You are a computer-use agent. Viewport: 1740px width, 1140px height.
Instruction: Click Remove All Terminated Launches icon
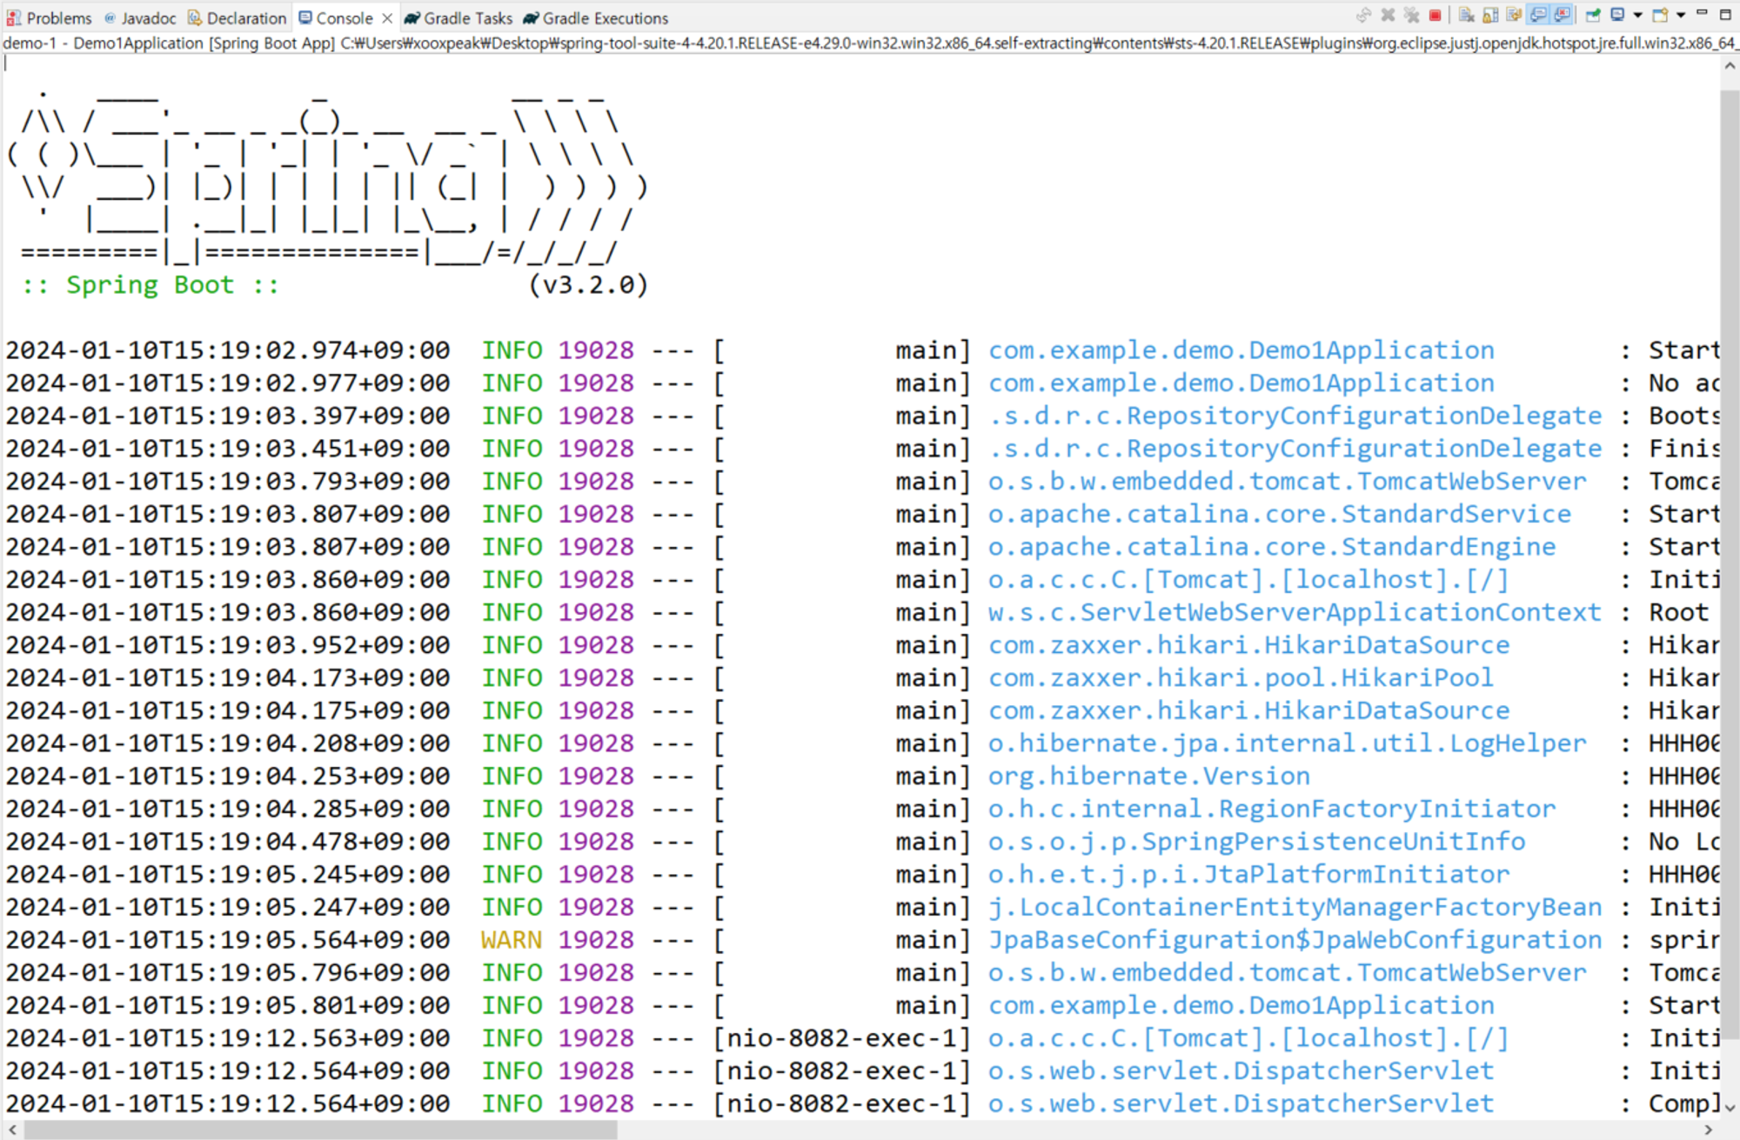1411,15
